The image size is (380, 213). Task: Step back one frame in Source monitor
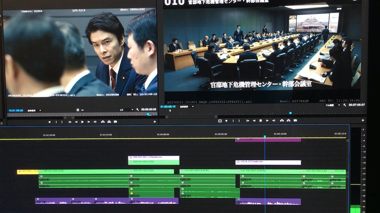[x=76, y=122]
